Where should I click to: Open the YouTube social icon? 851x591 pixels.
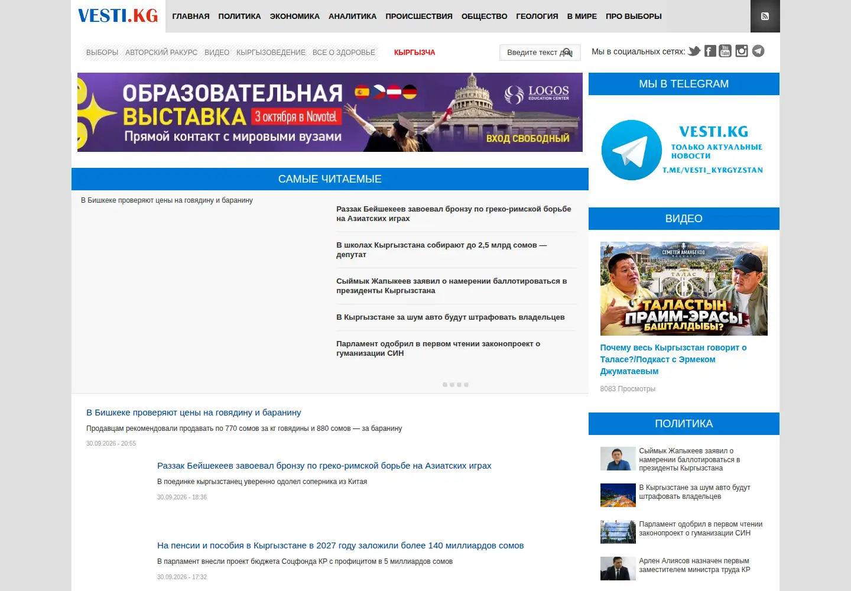coord(725,51)
